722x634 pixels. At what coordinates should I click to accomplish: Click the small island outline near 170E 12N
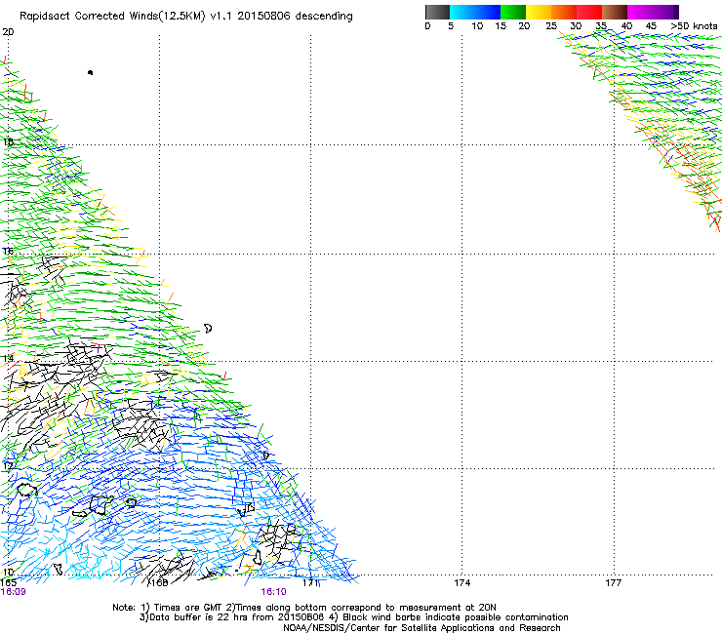click(265, 456)
